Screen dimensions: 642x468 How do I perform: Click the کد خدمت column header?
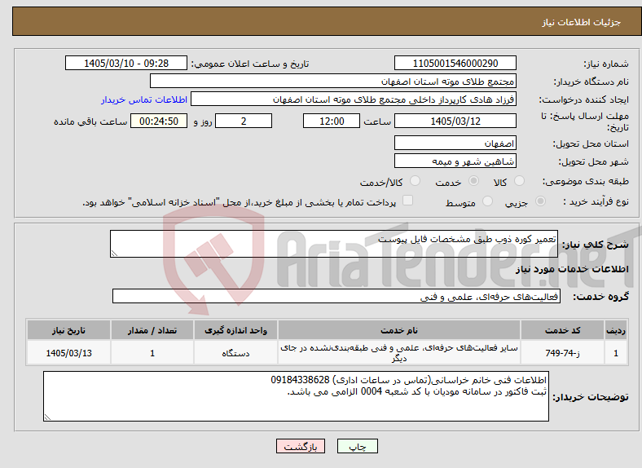coord(563,330)
